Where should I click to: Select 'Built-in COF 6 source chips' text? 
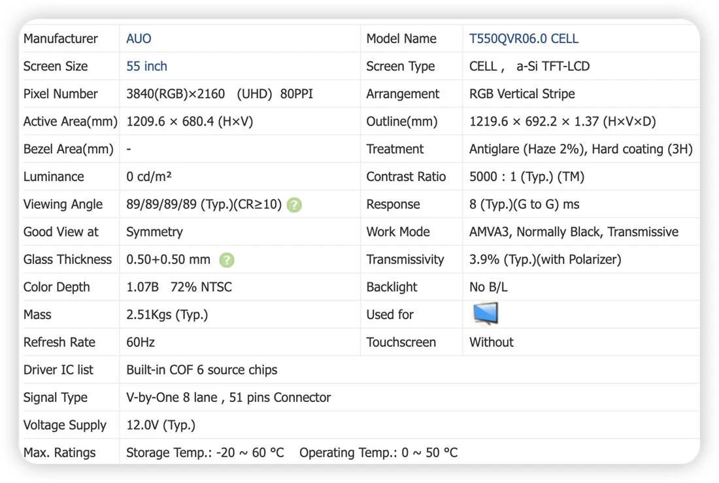pyautogui.click(x=201, y=370)
